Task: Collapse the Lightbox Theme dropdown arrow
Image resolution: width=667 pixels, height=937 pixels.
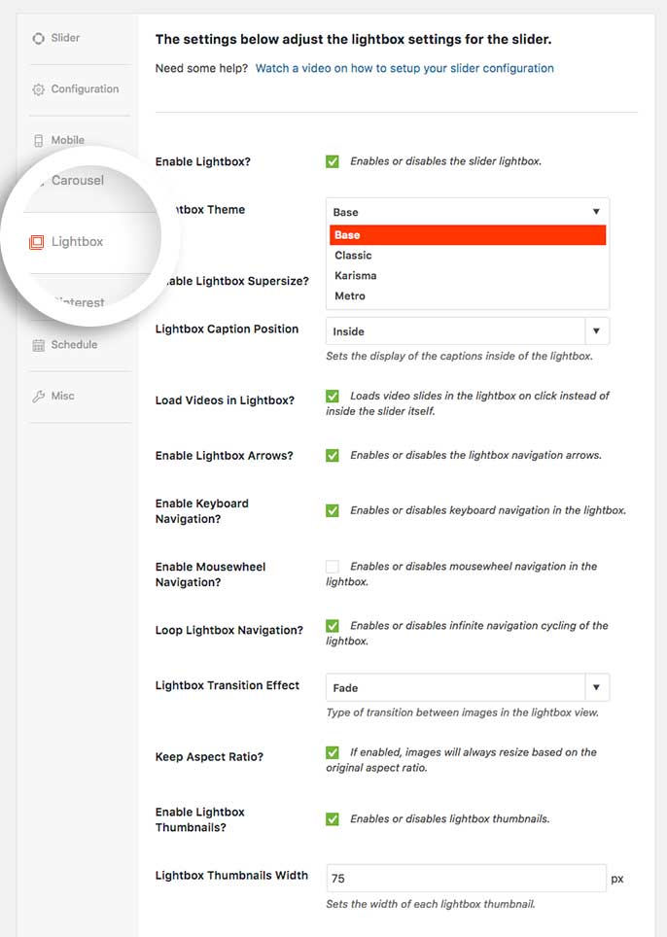Action: tap(596, 212)
